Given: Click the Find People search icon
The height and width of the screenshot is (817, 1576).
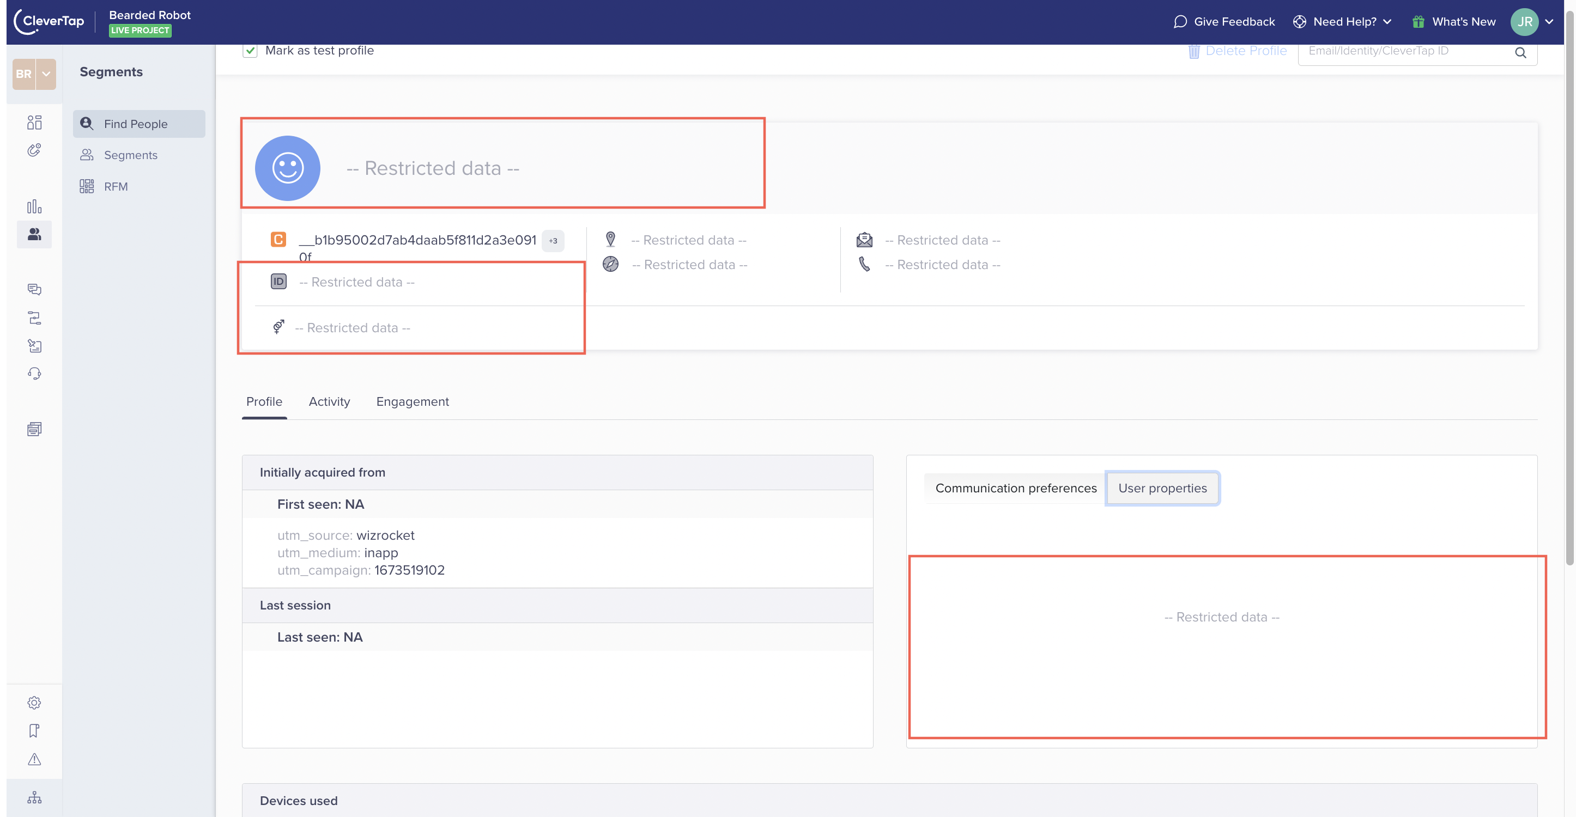Looking at the screenshot, I should (x=88, y=124).
